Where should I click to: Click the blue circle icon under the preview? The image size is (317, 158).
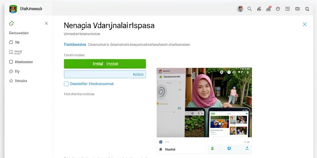pos(229,148)
